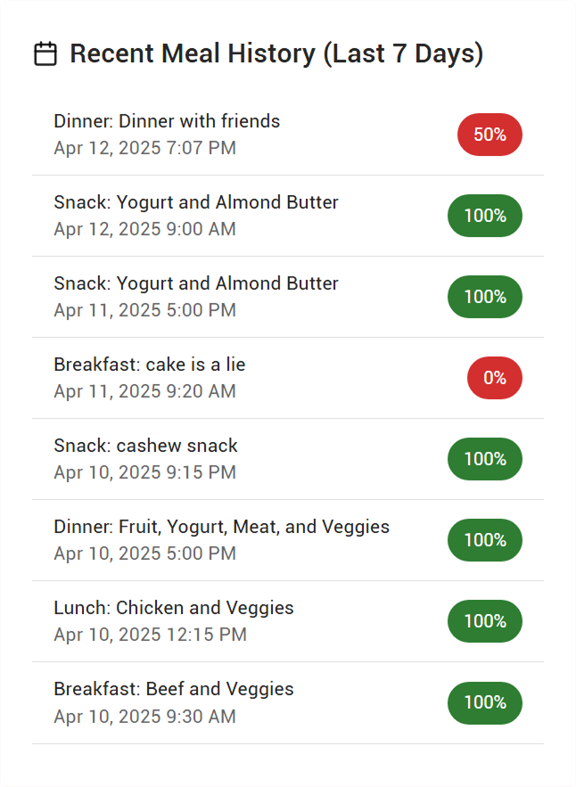Image resolution: width=576 pixels, height=787 pixels.
Task: Click the 100% badge for the lunch
Action: point(485,621)
